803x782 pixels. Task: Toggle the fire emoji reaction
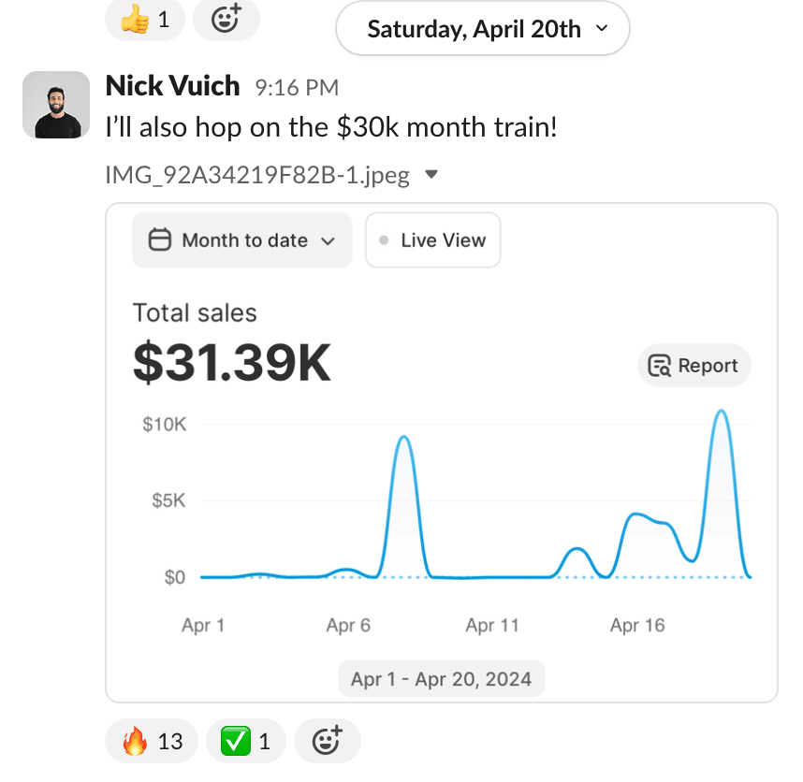[x=152, y=742]
